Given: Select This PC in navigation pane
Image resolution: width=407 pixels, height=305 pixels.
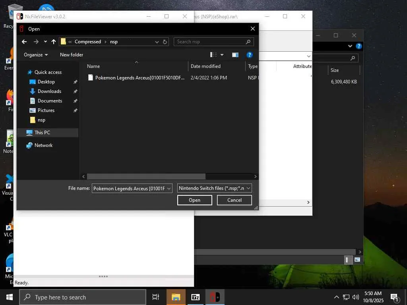Looking at the screenshot, I should [x=42, y=133].
